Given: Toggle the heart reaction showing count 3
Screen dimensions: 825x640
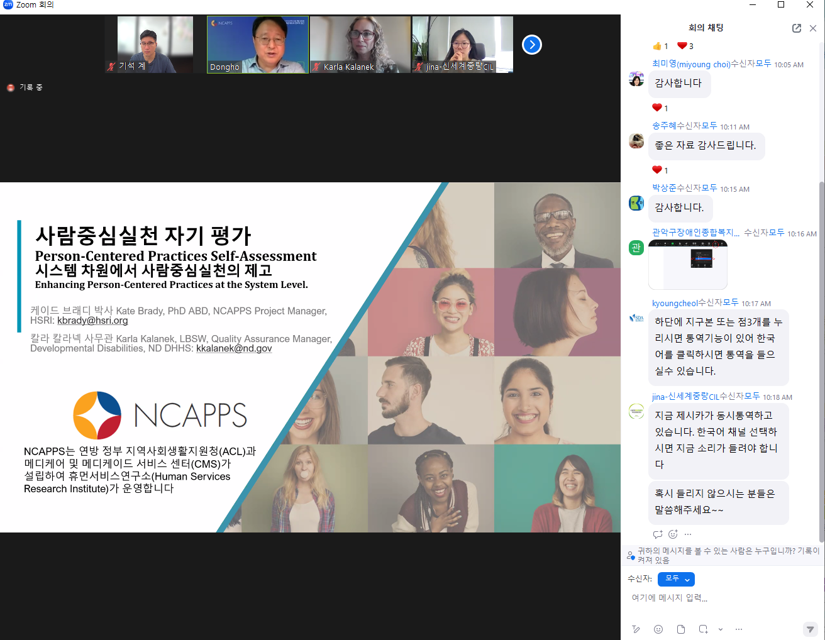Looking at the screenshot, I should point(685,46).
